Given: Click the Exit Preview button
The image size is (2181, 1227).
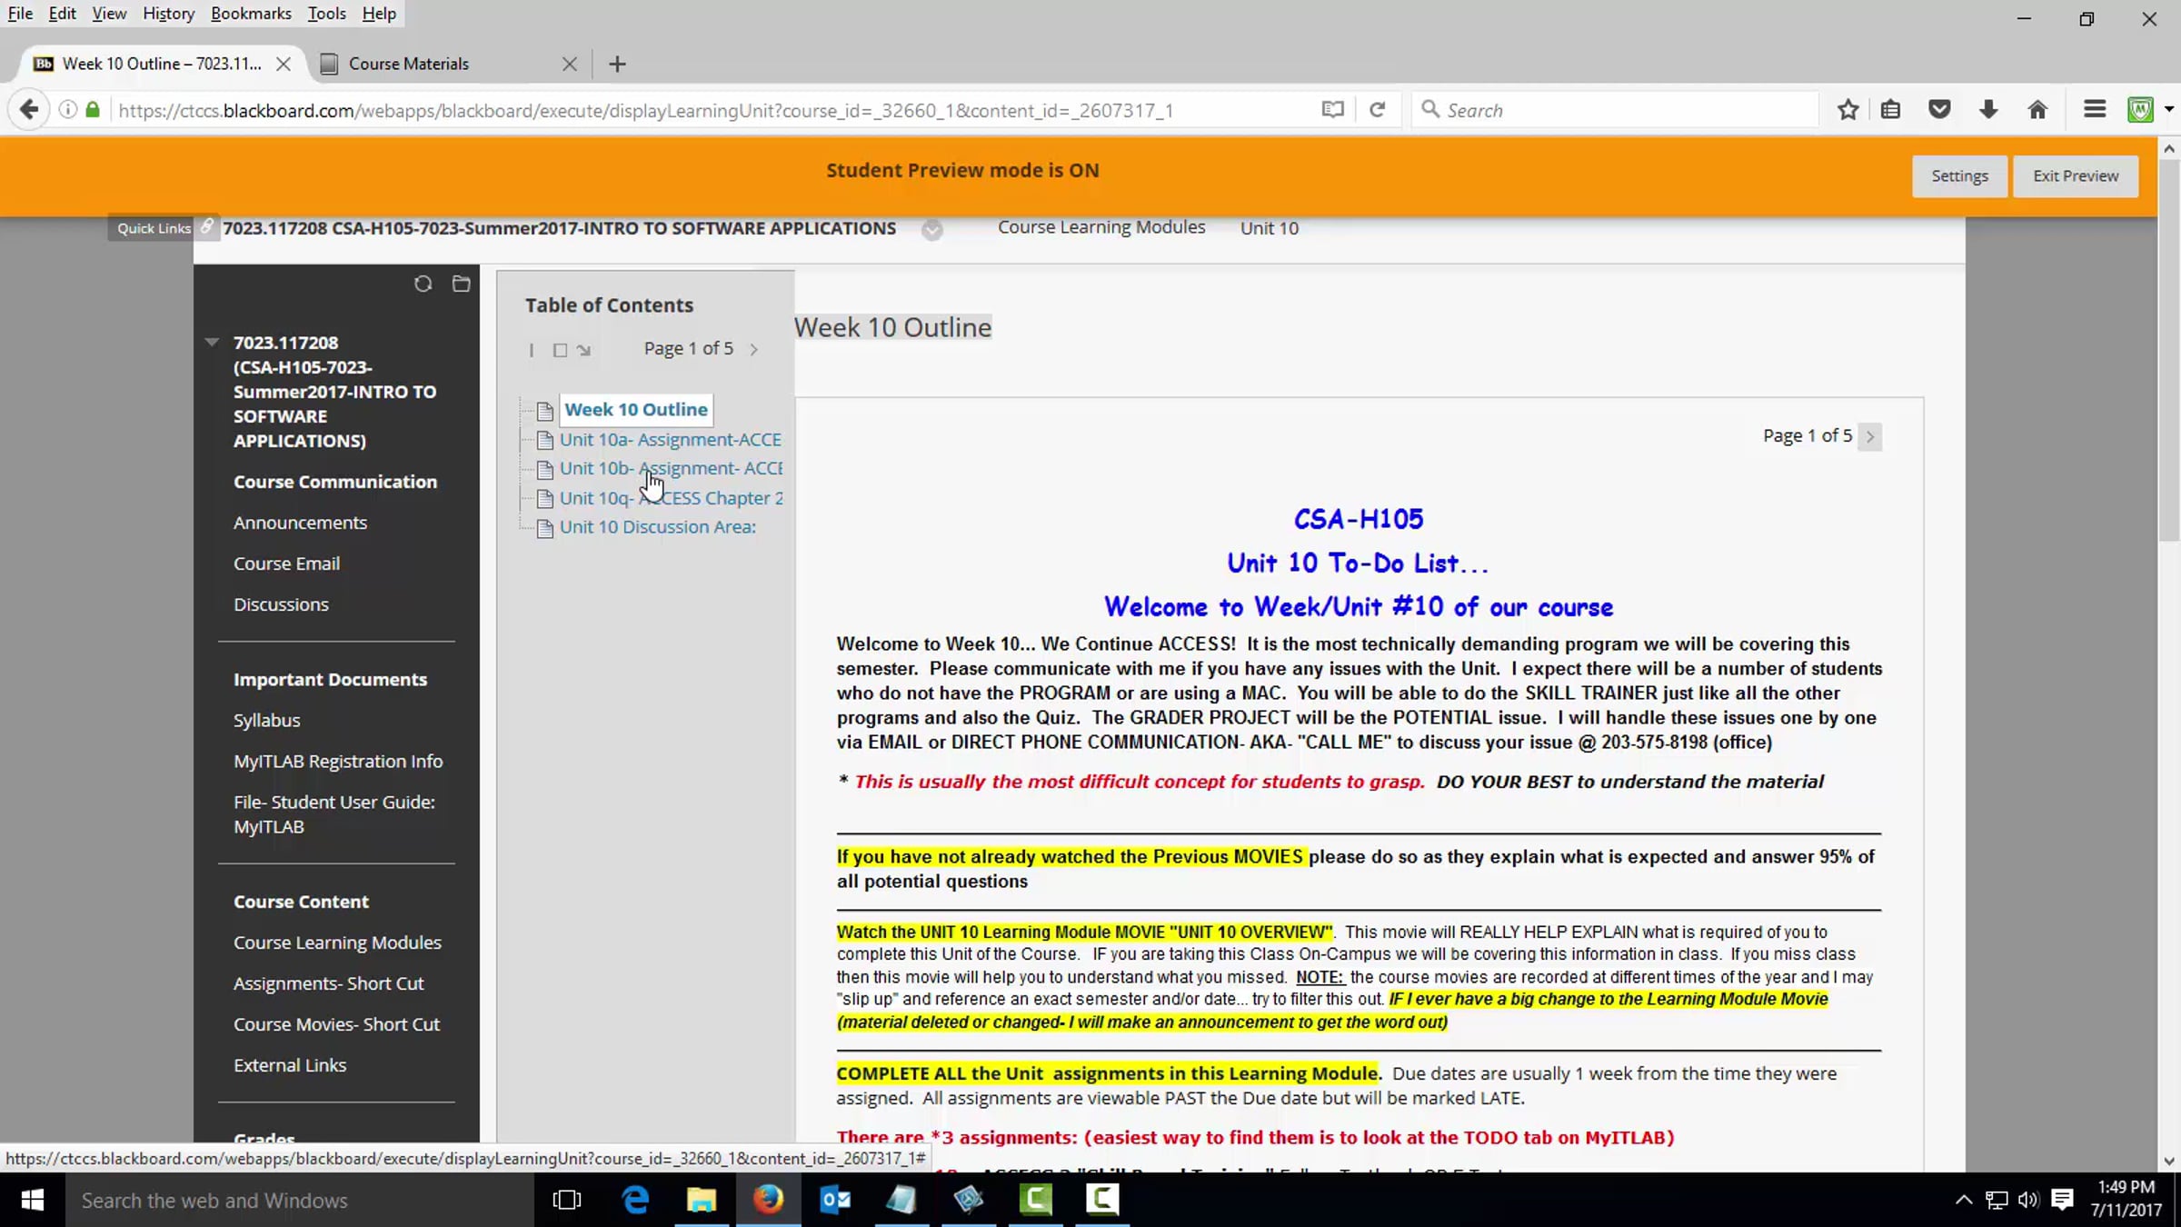Looking at the screenshot, I should click(2075, 175).
